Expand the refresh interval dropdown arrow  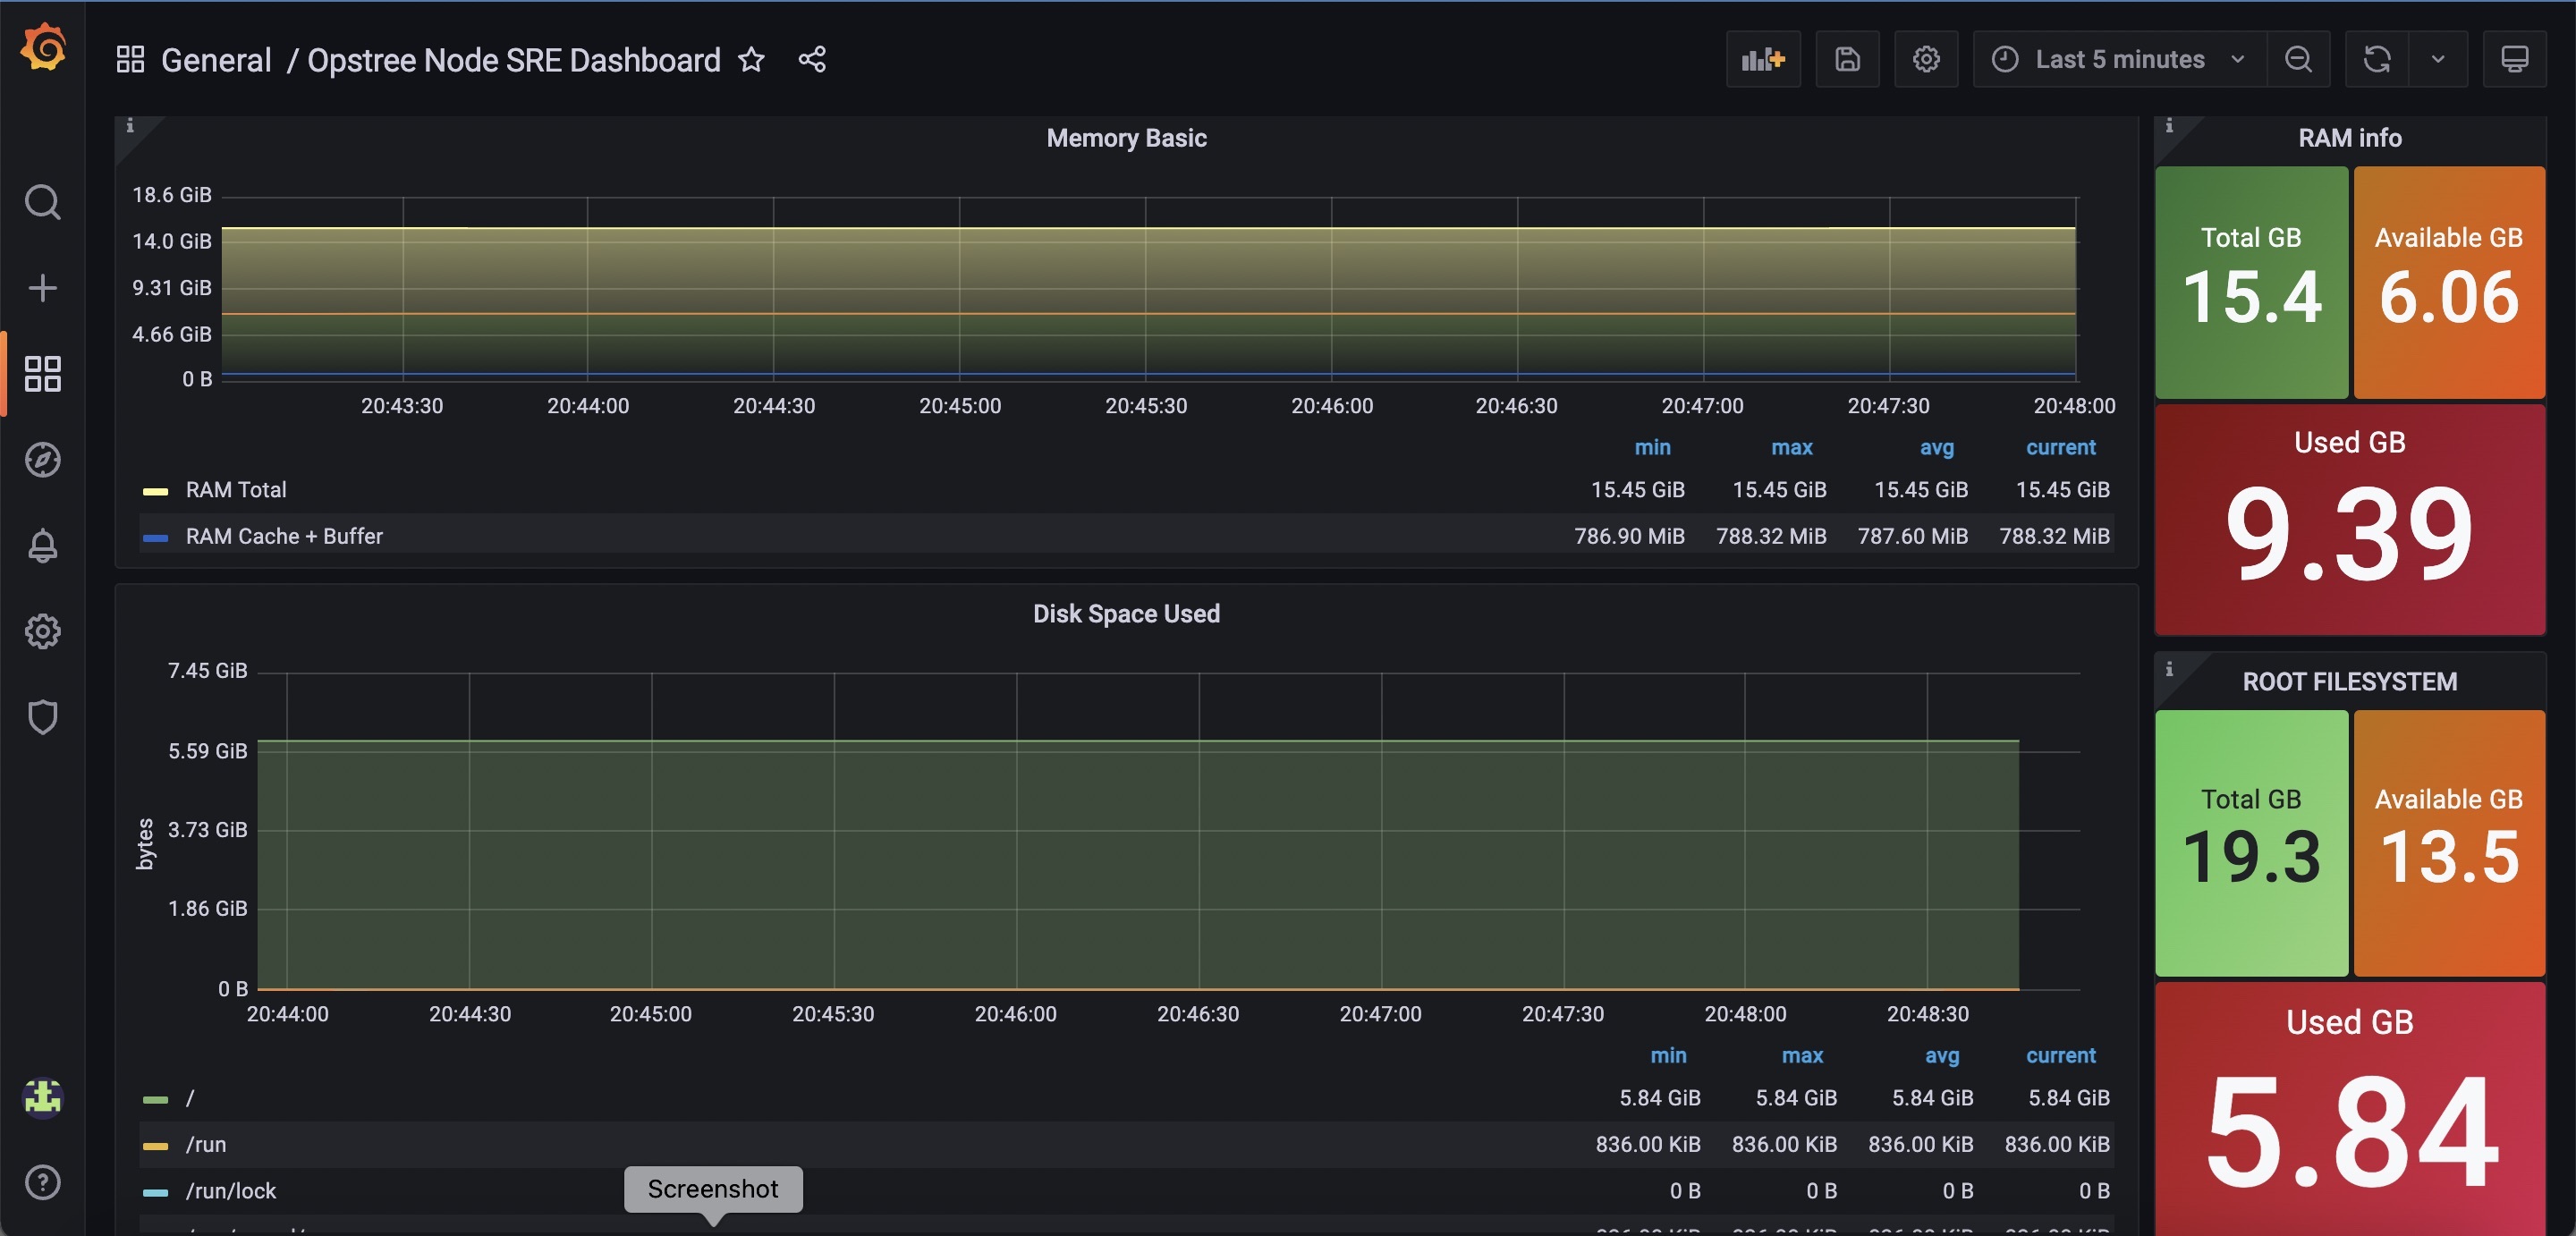coord(2438,60)
